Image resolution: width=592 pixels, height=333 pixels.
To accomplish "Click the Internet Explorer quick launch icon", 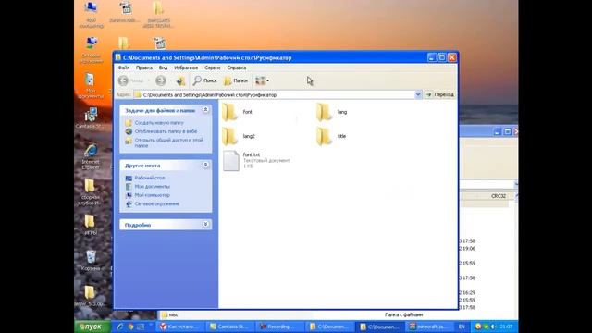I will point(120,327).
